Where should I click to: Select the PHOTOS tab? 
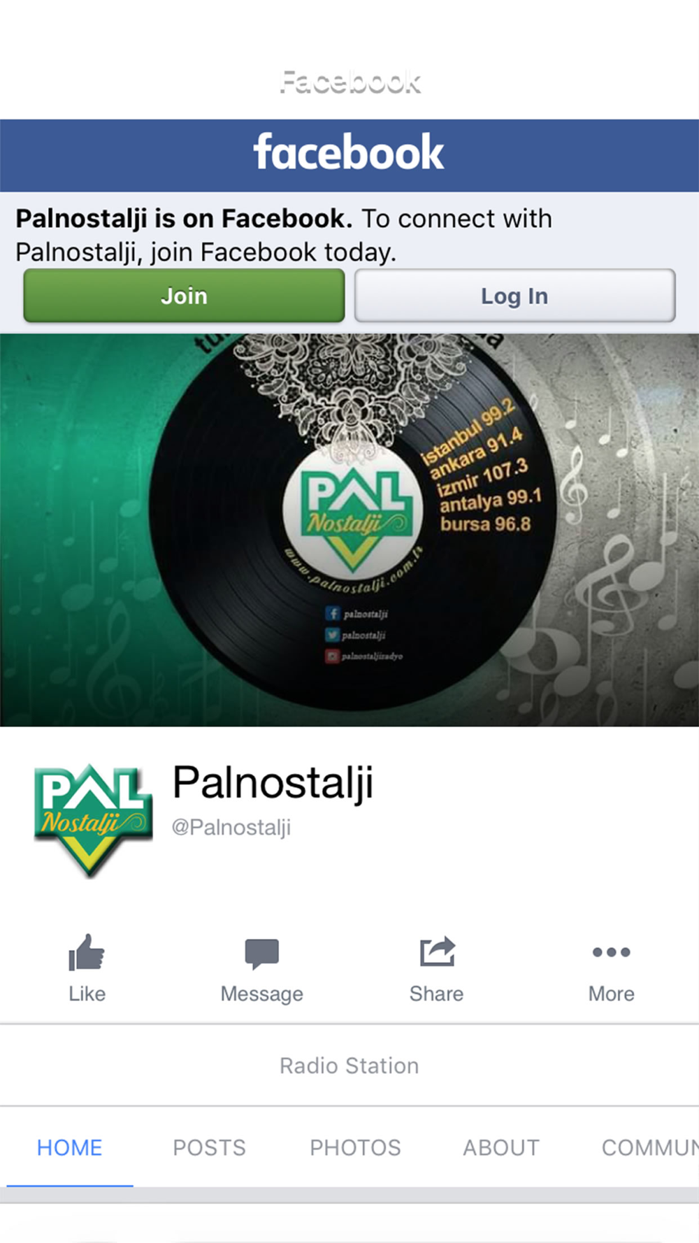pyautogui.click(x=355, y=1147)
